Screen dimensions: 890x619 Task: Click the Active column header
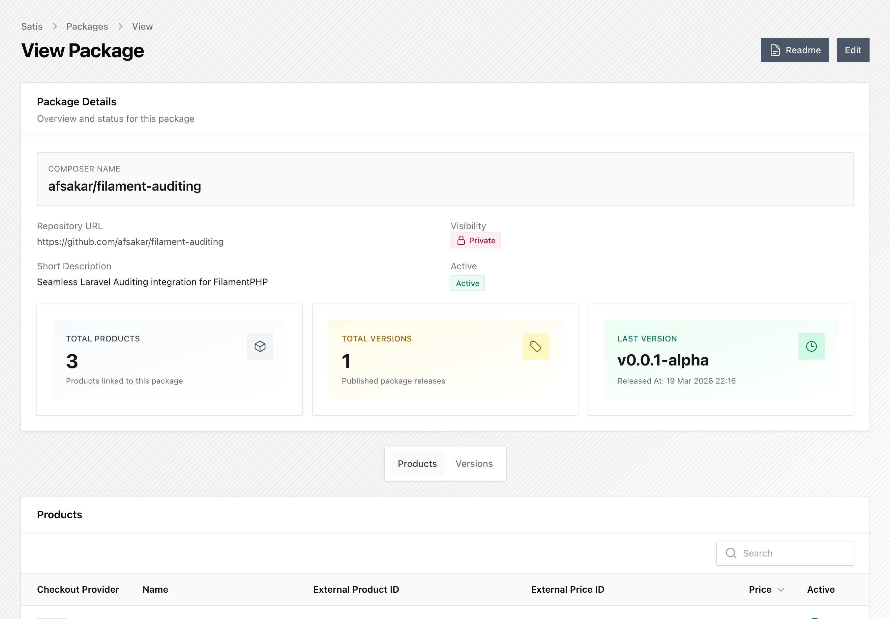pos(821,590)
